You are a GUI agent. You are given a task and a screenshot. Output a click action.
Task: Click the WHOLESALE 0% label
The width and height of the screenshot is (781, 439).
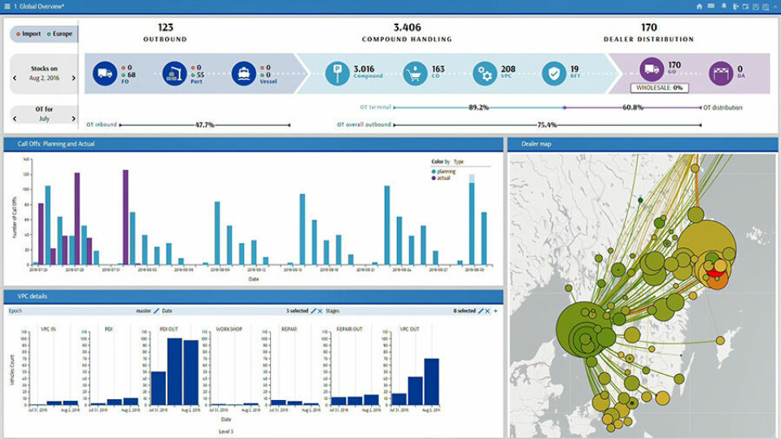click(660, 88)
